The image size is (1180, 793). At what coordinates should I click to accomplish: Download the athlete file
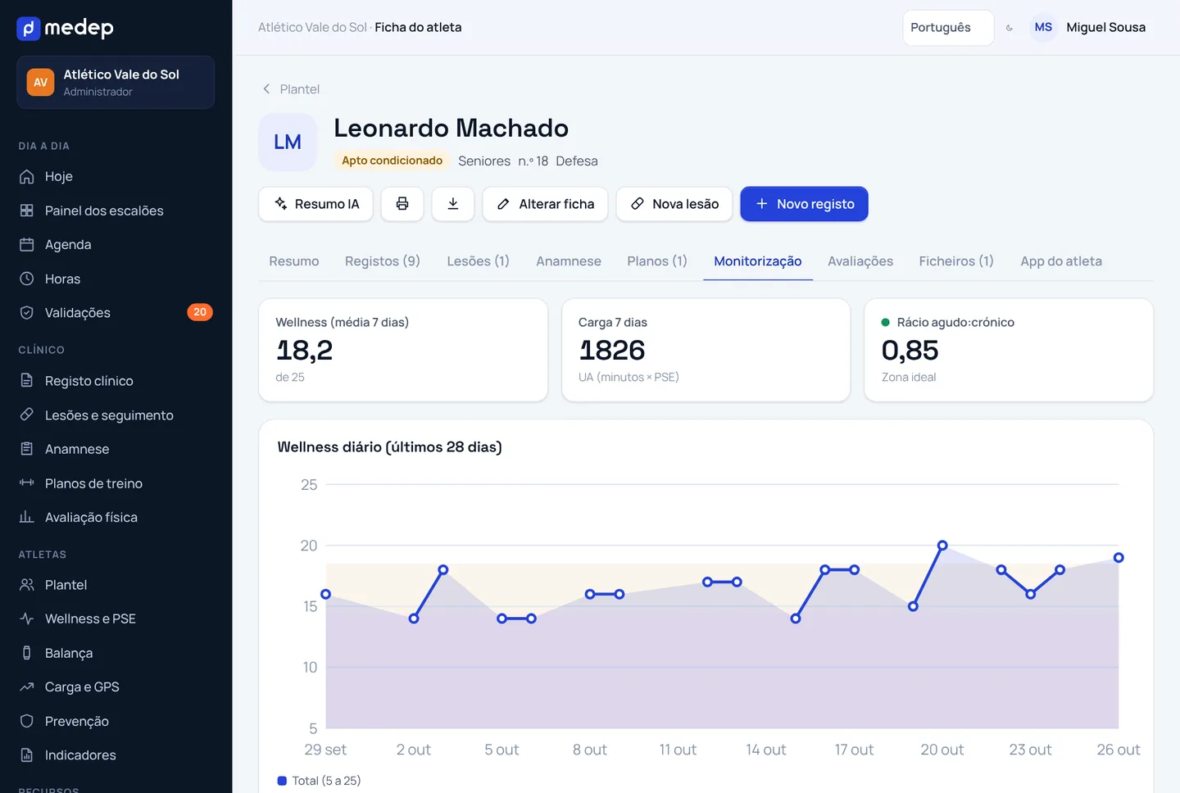[453, 204]
